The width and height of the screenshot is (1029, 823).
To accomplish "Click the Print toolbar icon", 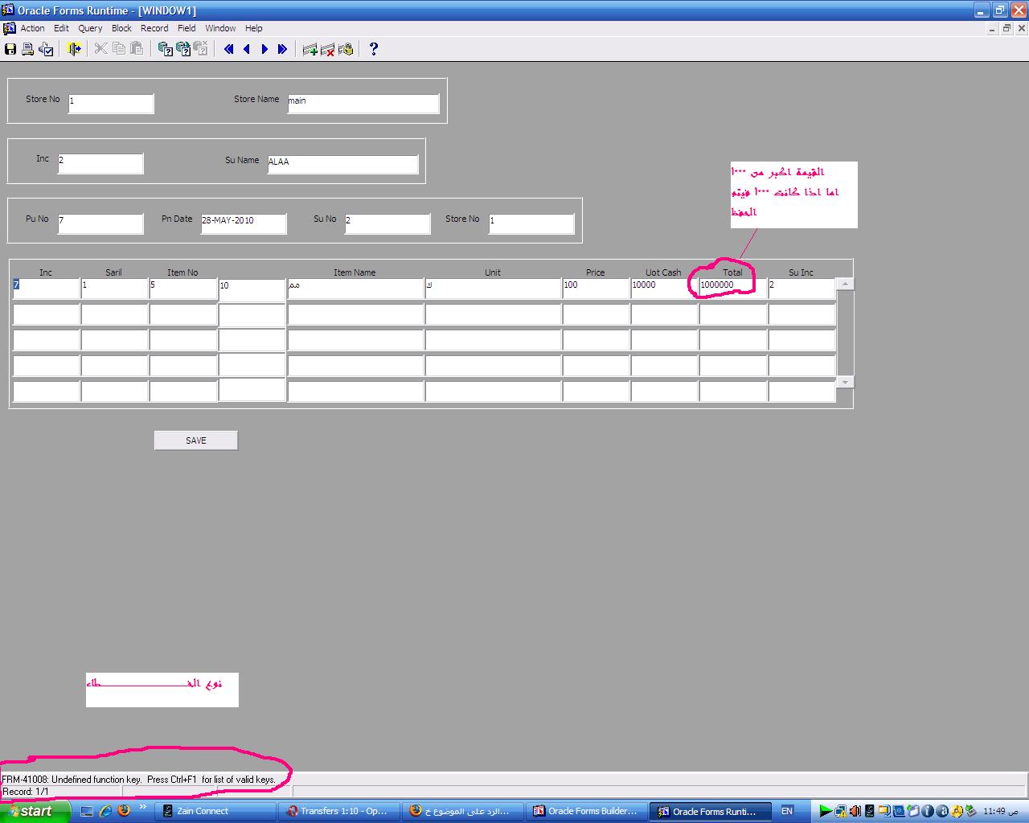I will tap(28, 49).
